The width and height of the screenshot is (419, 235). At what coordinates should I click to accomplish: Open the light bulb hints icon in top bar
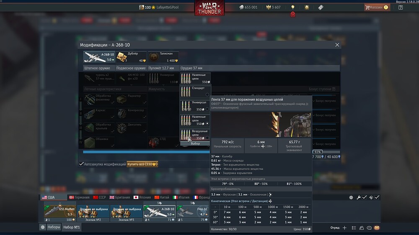292,7
